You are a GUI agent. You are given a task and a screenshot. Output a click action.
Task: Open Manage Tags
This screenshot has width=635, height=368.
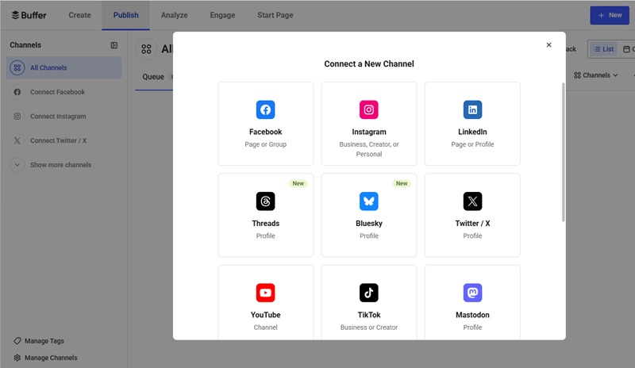(x=44, y=341)
